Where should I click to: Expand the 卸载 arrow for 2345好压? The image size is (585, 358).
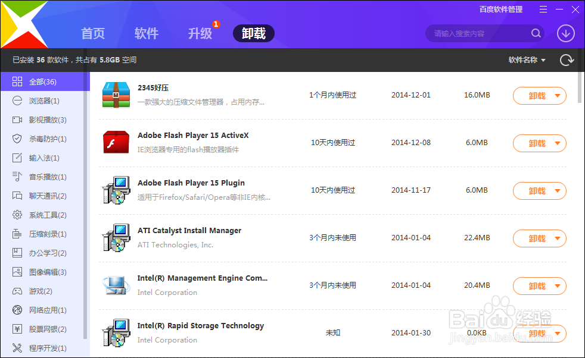(558, 96)
